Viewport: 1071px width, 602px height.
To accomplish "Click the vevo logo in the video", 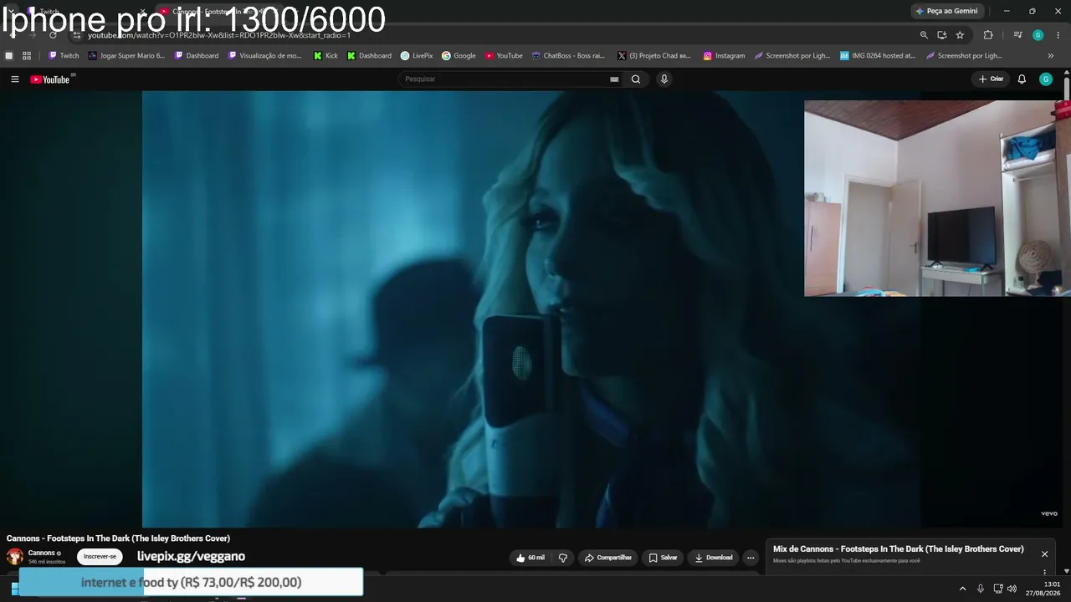I will [1049, 513].
